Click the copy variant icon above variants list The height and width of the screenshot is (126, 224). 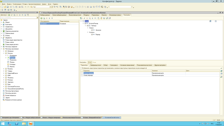coord(44,18)
